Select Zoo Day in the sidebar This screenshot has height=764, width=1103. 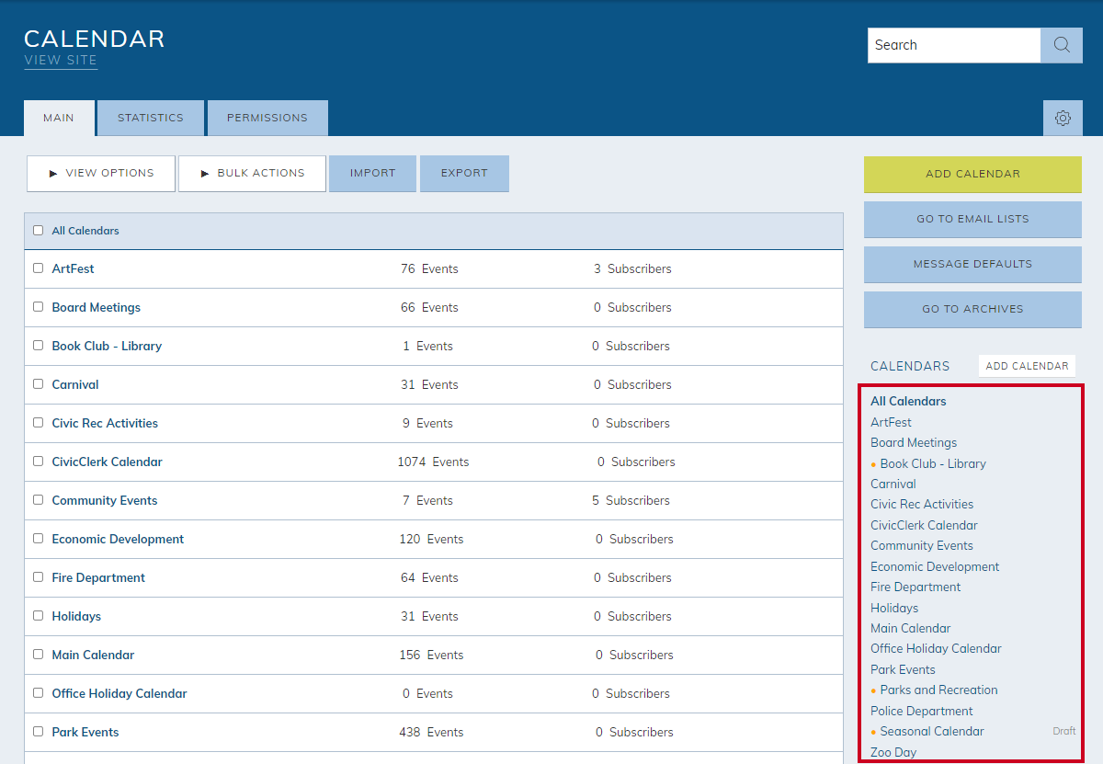coord(893,752)
